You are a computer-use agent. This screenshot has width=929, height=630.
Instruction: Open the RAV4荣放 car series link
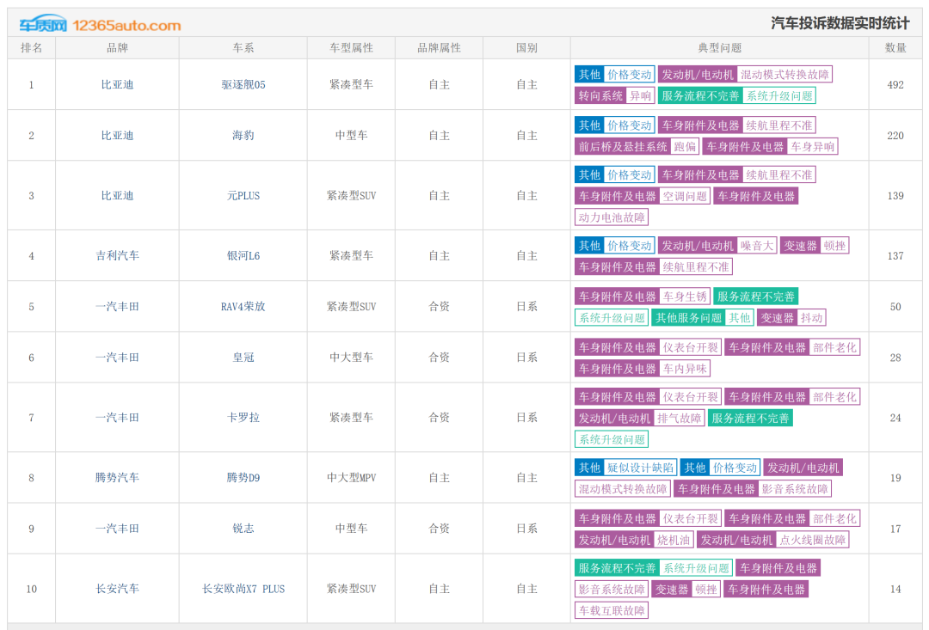(243, 307)
